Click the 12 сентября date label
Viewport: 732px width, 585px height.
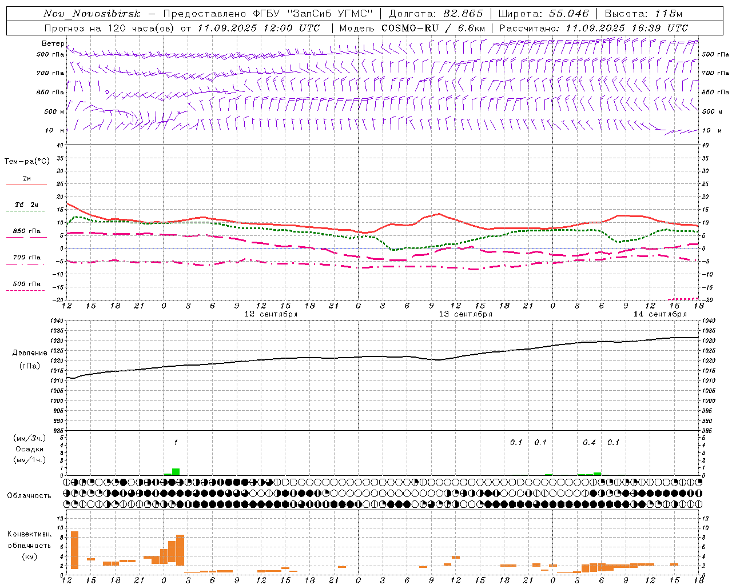271,314
